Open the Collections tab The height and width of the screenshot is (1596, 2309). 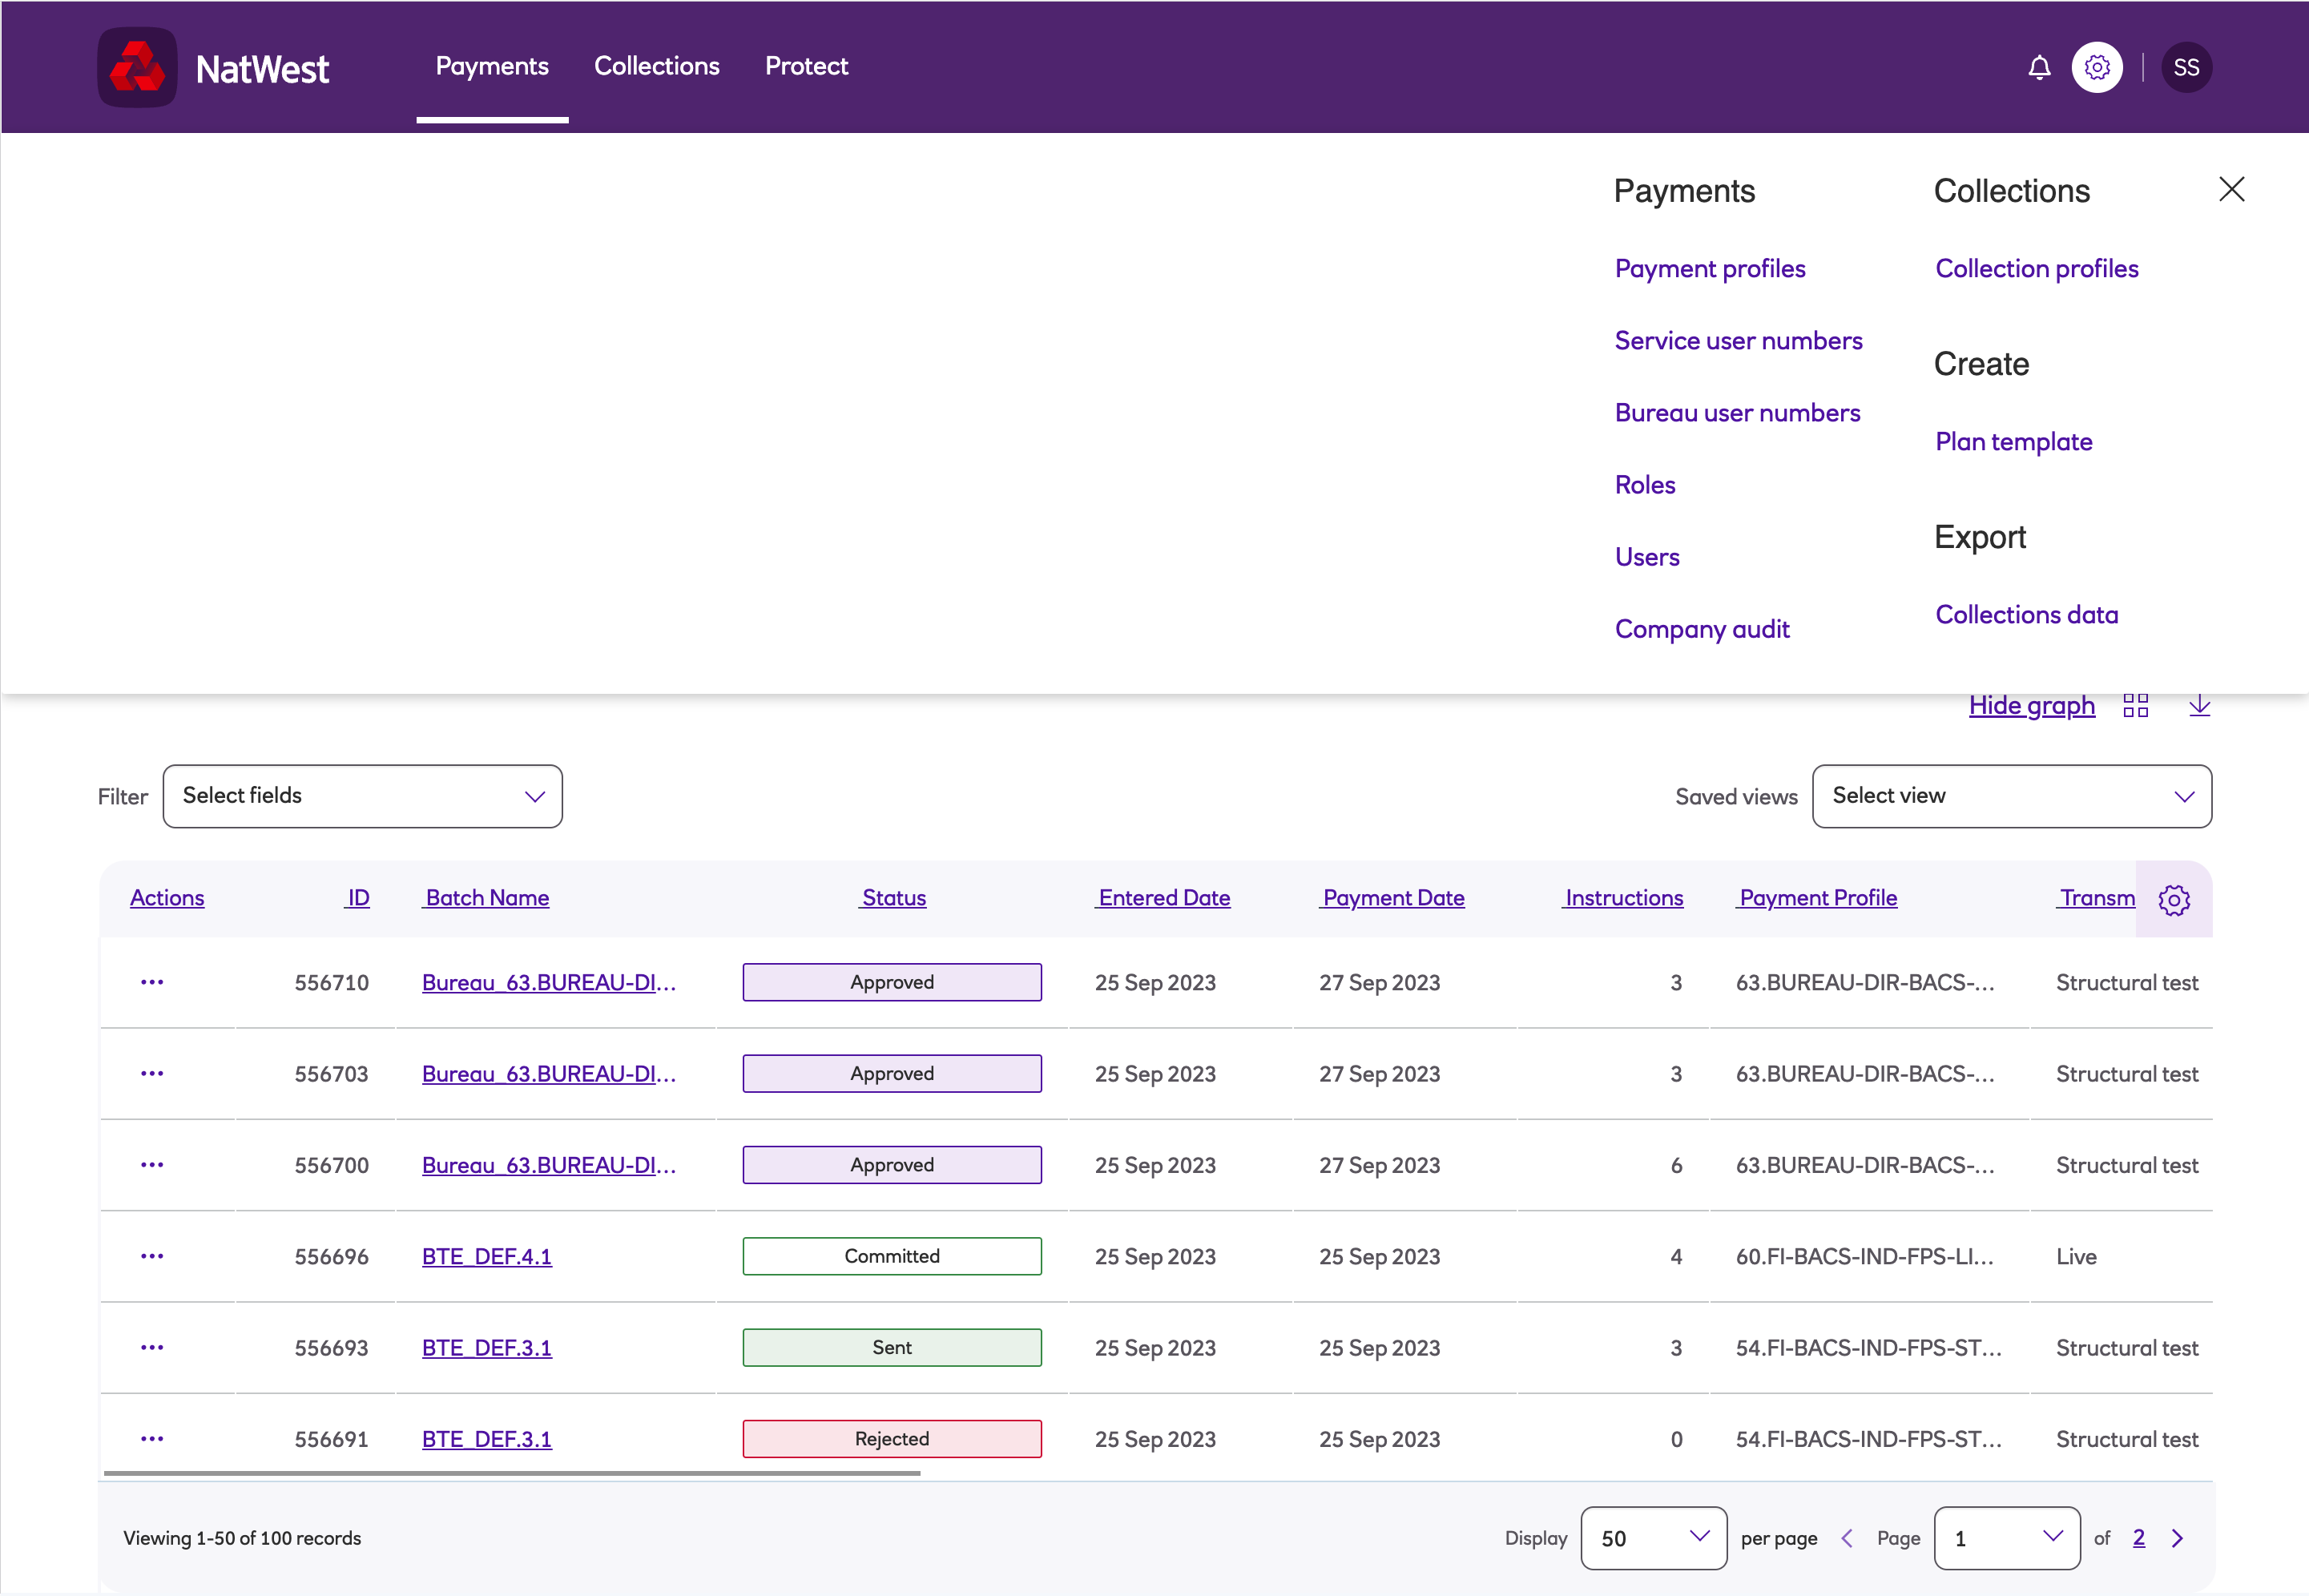[656, 66]
